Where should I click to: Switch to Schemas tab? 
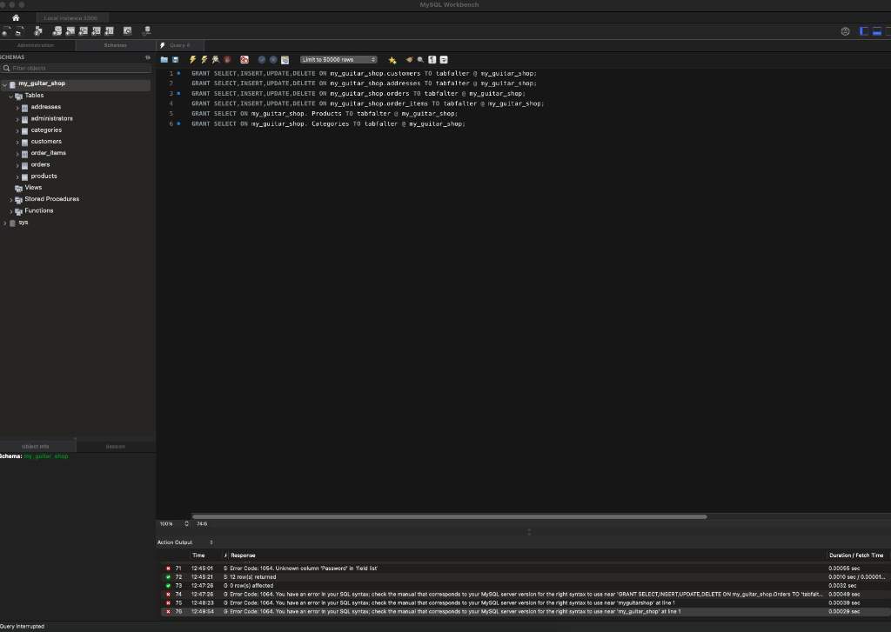pos(116,45)
